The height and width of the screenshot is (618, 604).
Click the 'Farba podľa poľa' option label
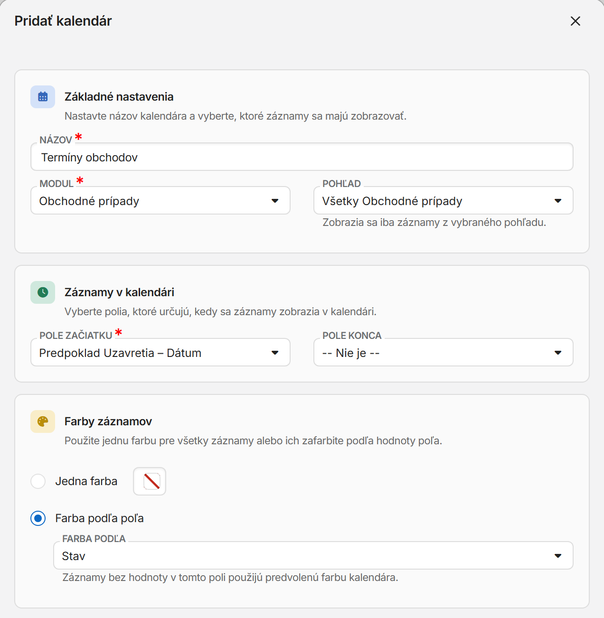100,518
